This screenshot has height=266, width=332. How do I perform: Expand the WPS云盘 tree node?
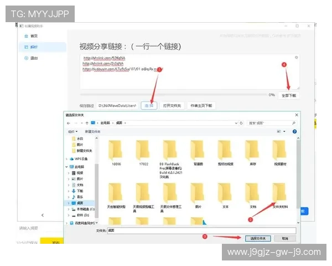coord(67,159)
